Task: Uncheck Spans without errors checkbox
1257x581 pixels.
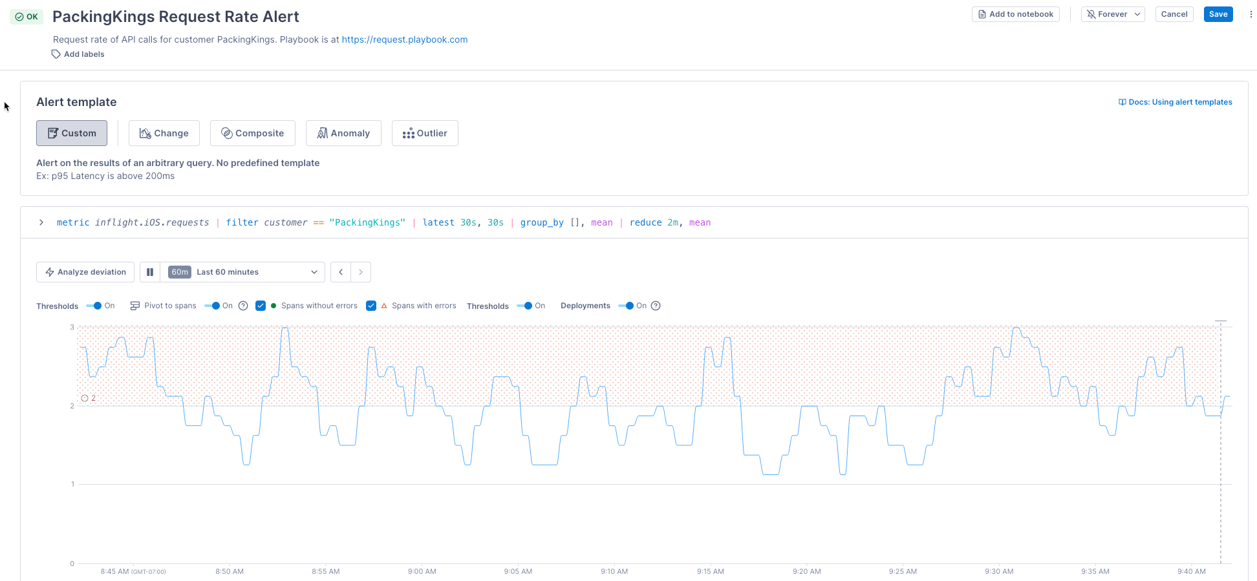Action: point(261,306)
